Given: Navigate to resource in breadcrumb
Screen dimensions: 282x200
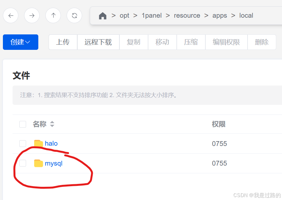Looking at the screenshot, I should coord(187,16).
